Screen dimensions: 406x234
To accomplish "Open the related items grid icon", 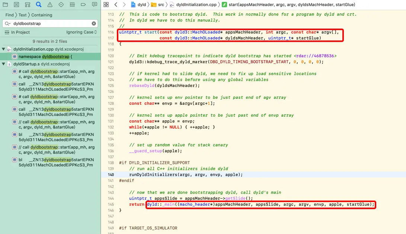I will pos(106,4).
